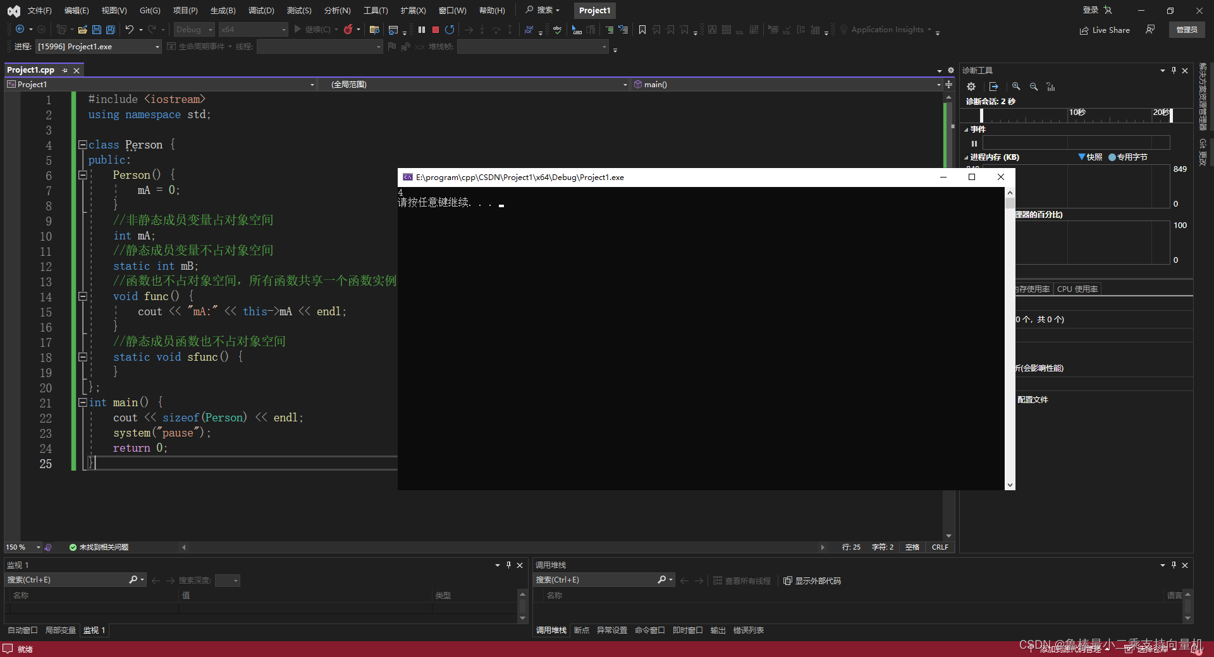Click the 登录 sign-in link
Viewport: 1214px width, 657px height.
pyautogui.click(x=1091, y=10)
